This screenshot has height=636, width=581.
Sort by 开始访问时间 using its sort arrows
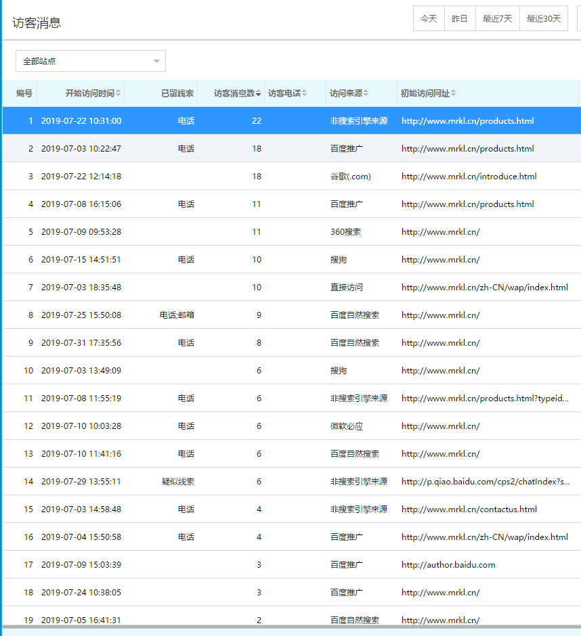[118, 93]
